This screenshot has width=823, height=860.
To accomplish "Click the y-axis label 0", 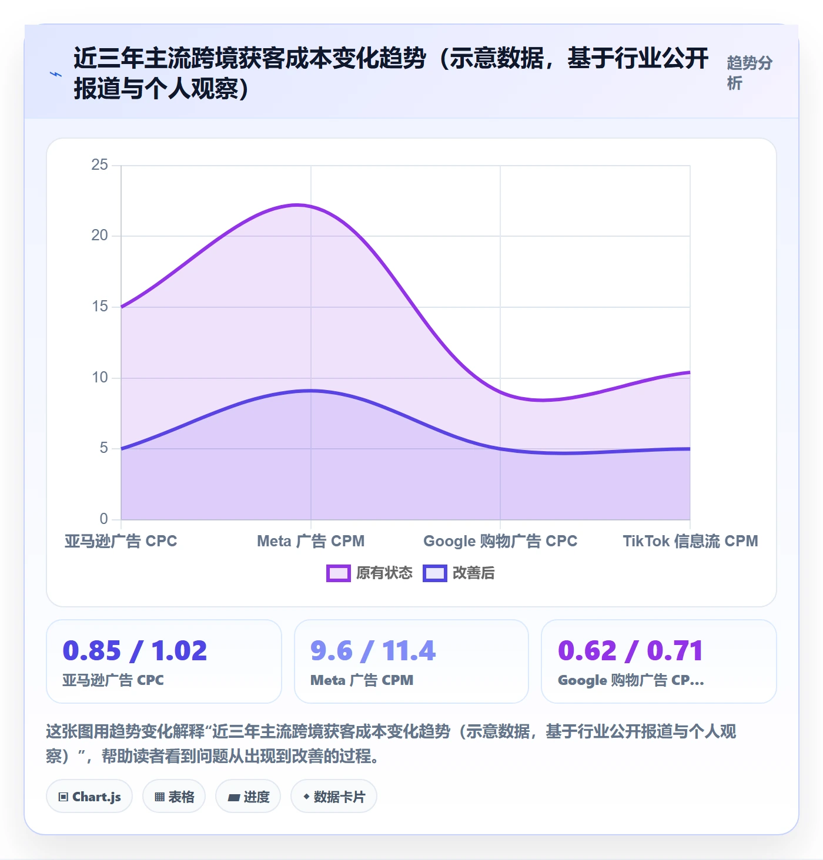I will 104,519.
